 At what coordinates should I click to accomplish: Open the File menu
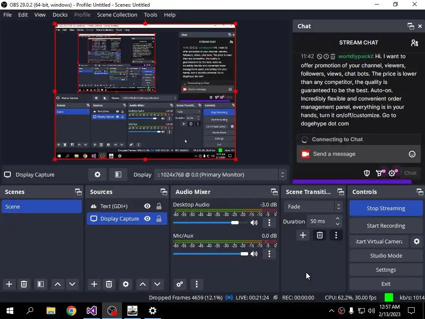7,15
